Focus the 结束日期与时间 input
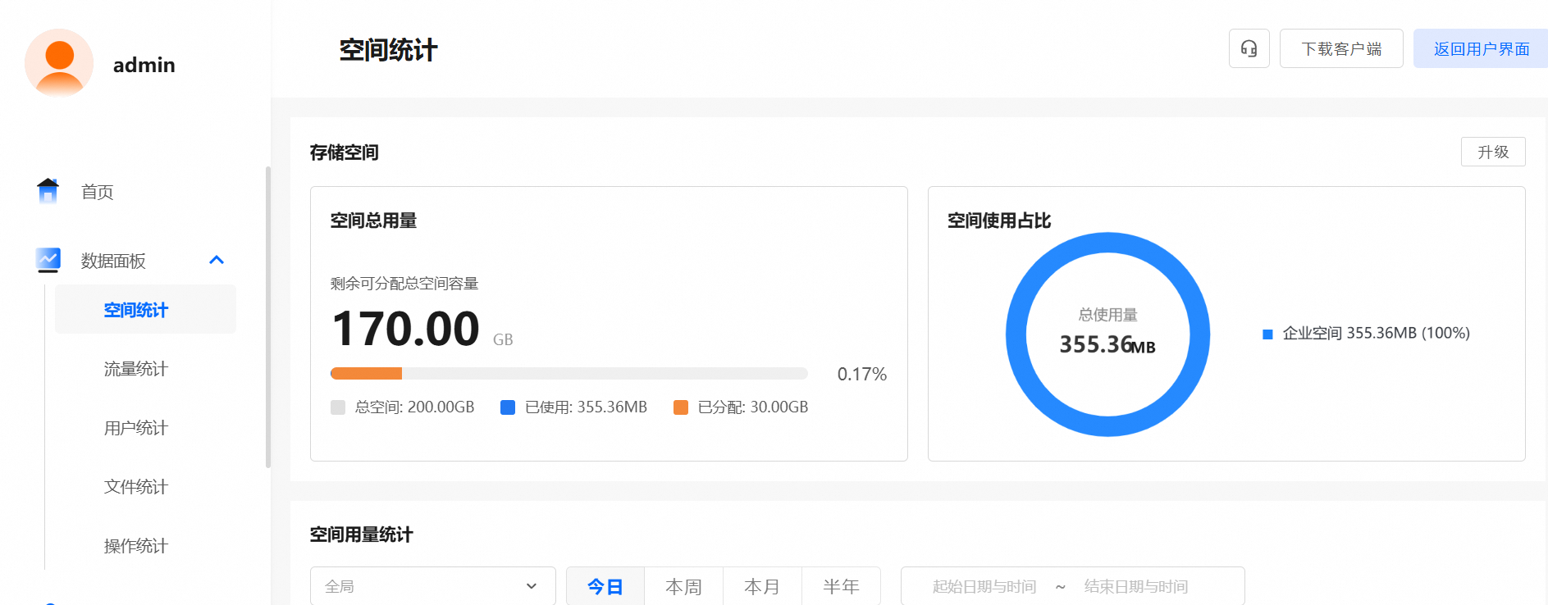Image resolution: width=1548 pixels, height=605 pixels. click(1136, 586)
